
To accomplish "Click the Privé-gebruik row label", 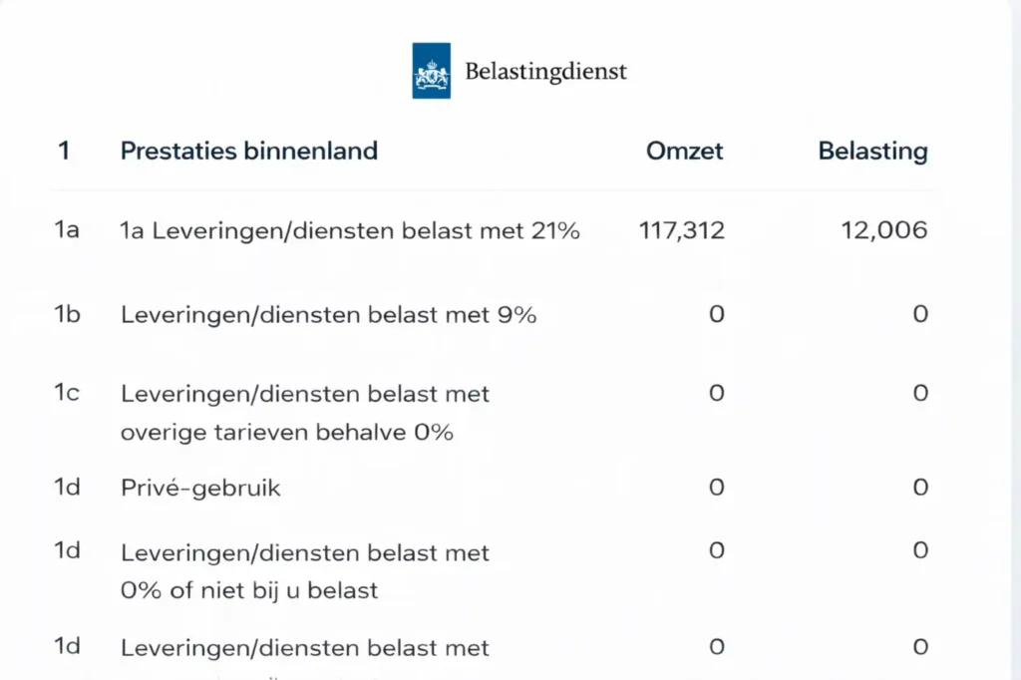I will (200, 489).
